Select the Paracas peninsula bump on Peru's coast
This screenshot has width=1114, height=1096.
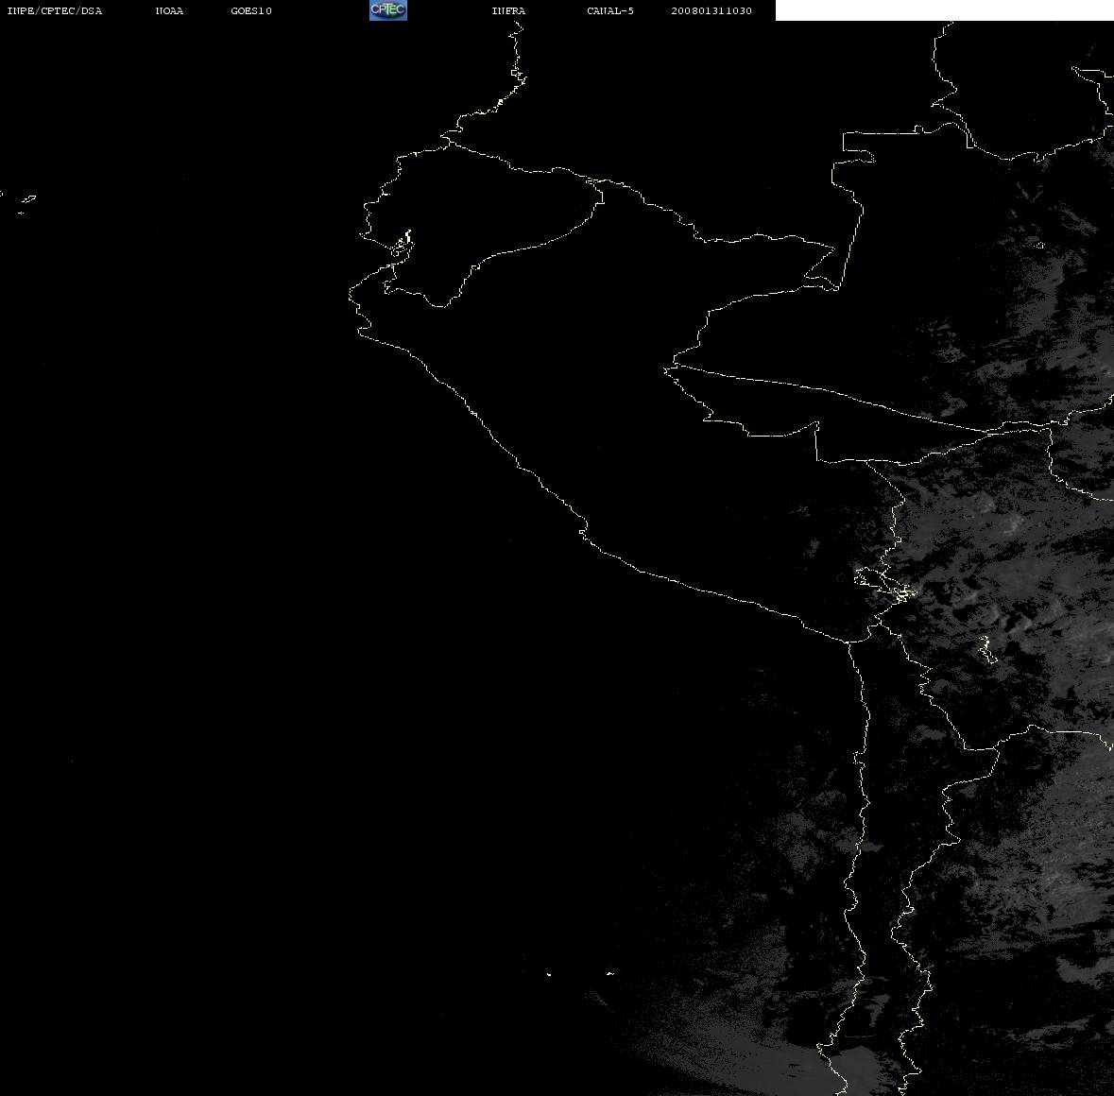(583, 531)
